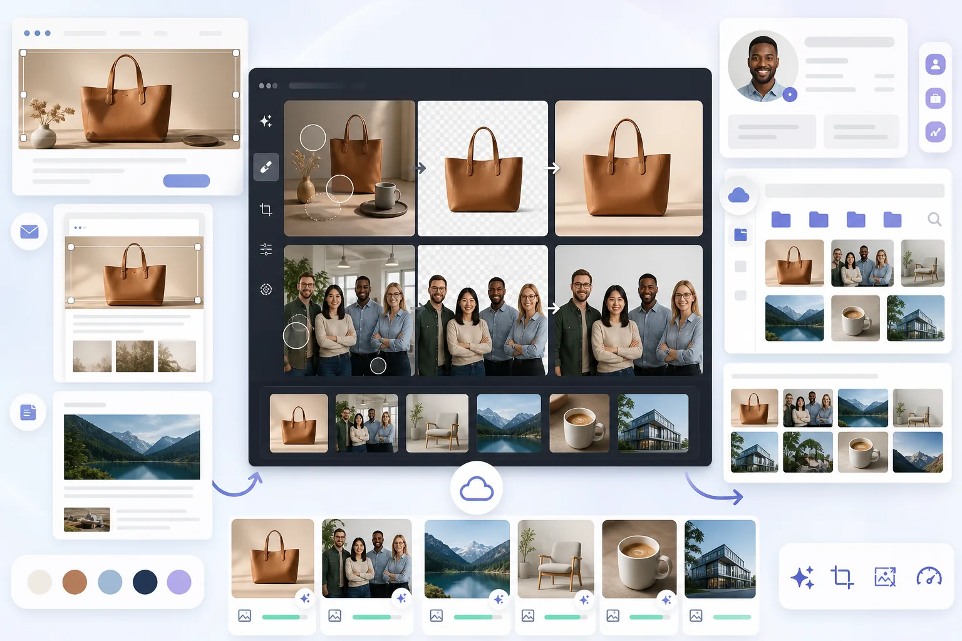Open the lake thumbnail in the cloud storage panel
Viewport: 962px width, 641px height.
[x=794, y=318]
